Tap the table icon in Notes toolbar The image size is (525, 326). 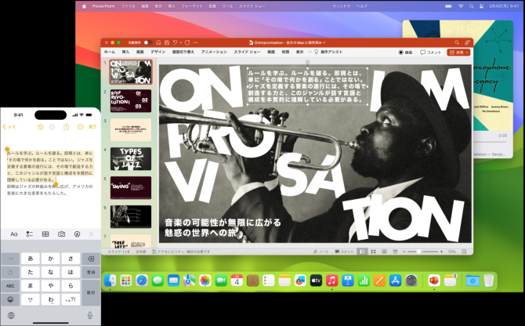45,234
